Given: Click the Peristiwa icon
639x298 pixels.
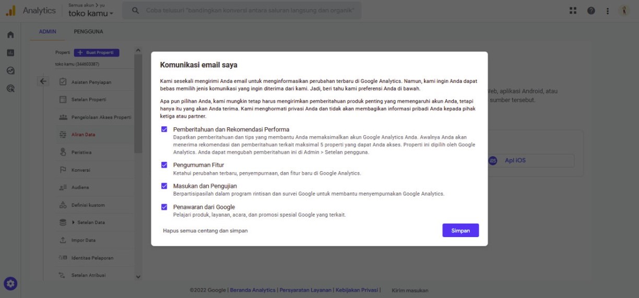Looking at the screenshot, I should point(63,152).
